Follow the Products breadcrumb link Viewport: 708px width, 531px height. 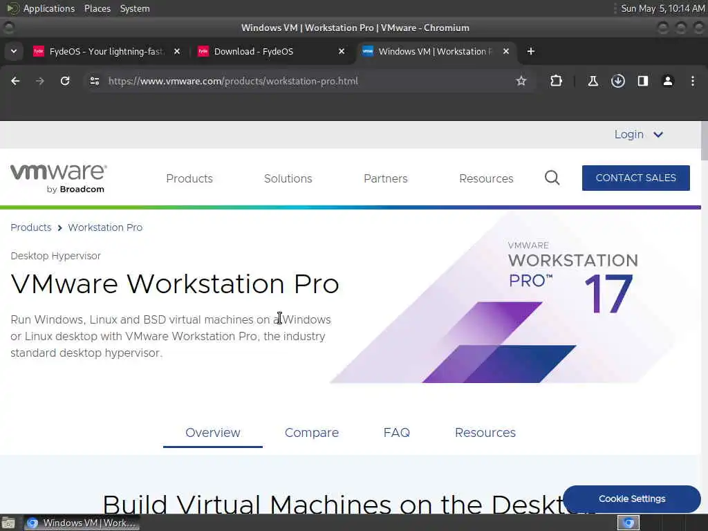(30, 227)
